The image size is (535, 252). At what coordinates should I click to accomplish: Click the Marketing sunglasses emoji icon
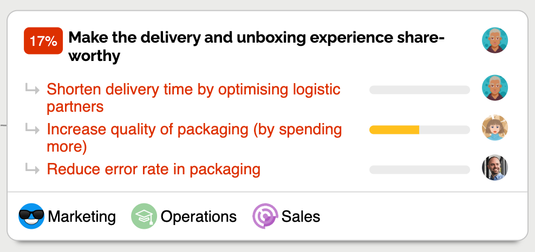31,217
